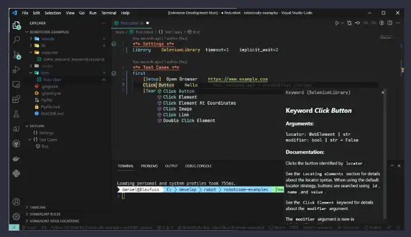Go to previous change in editor toolbar
The height and width of the screenshot is (237, 411).
pos(357,23)
